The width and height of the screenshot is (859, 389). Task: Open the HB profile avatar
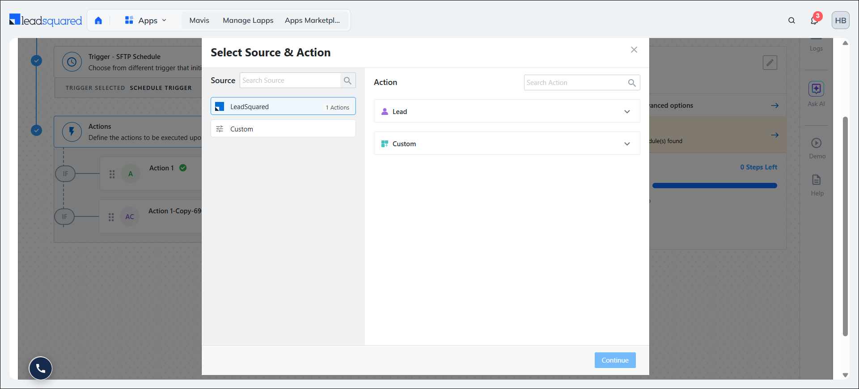841,20
